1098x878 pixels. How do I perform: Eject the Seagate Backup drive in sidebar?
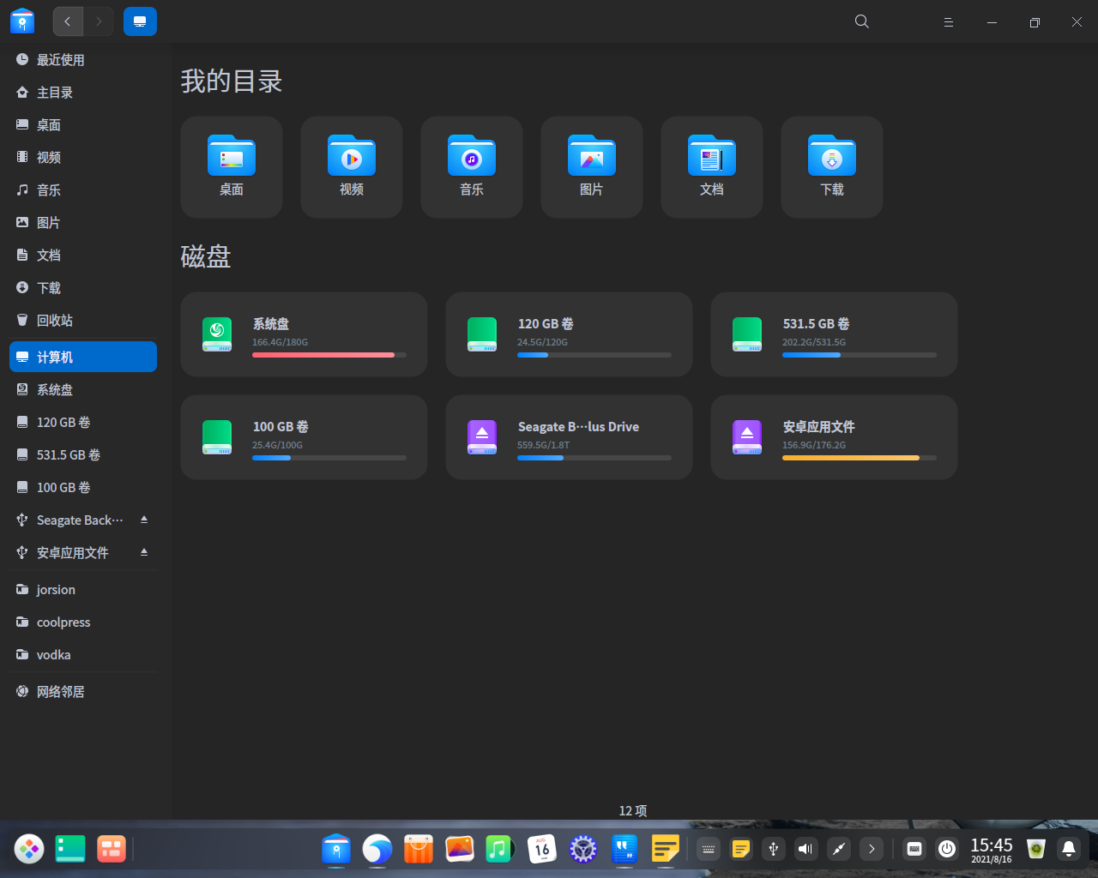(x=144, y=520)
